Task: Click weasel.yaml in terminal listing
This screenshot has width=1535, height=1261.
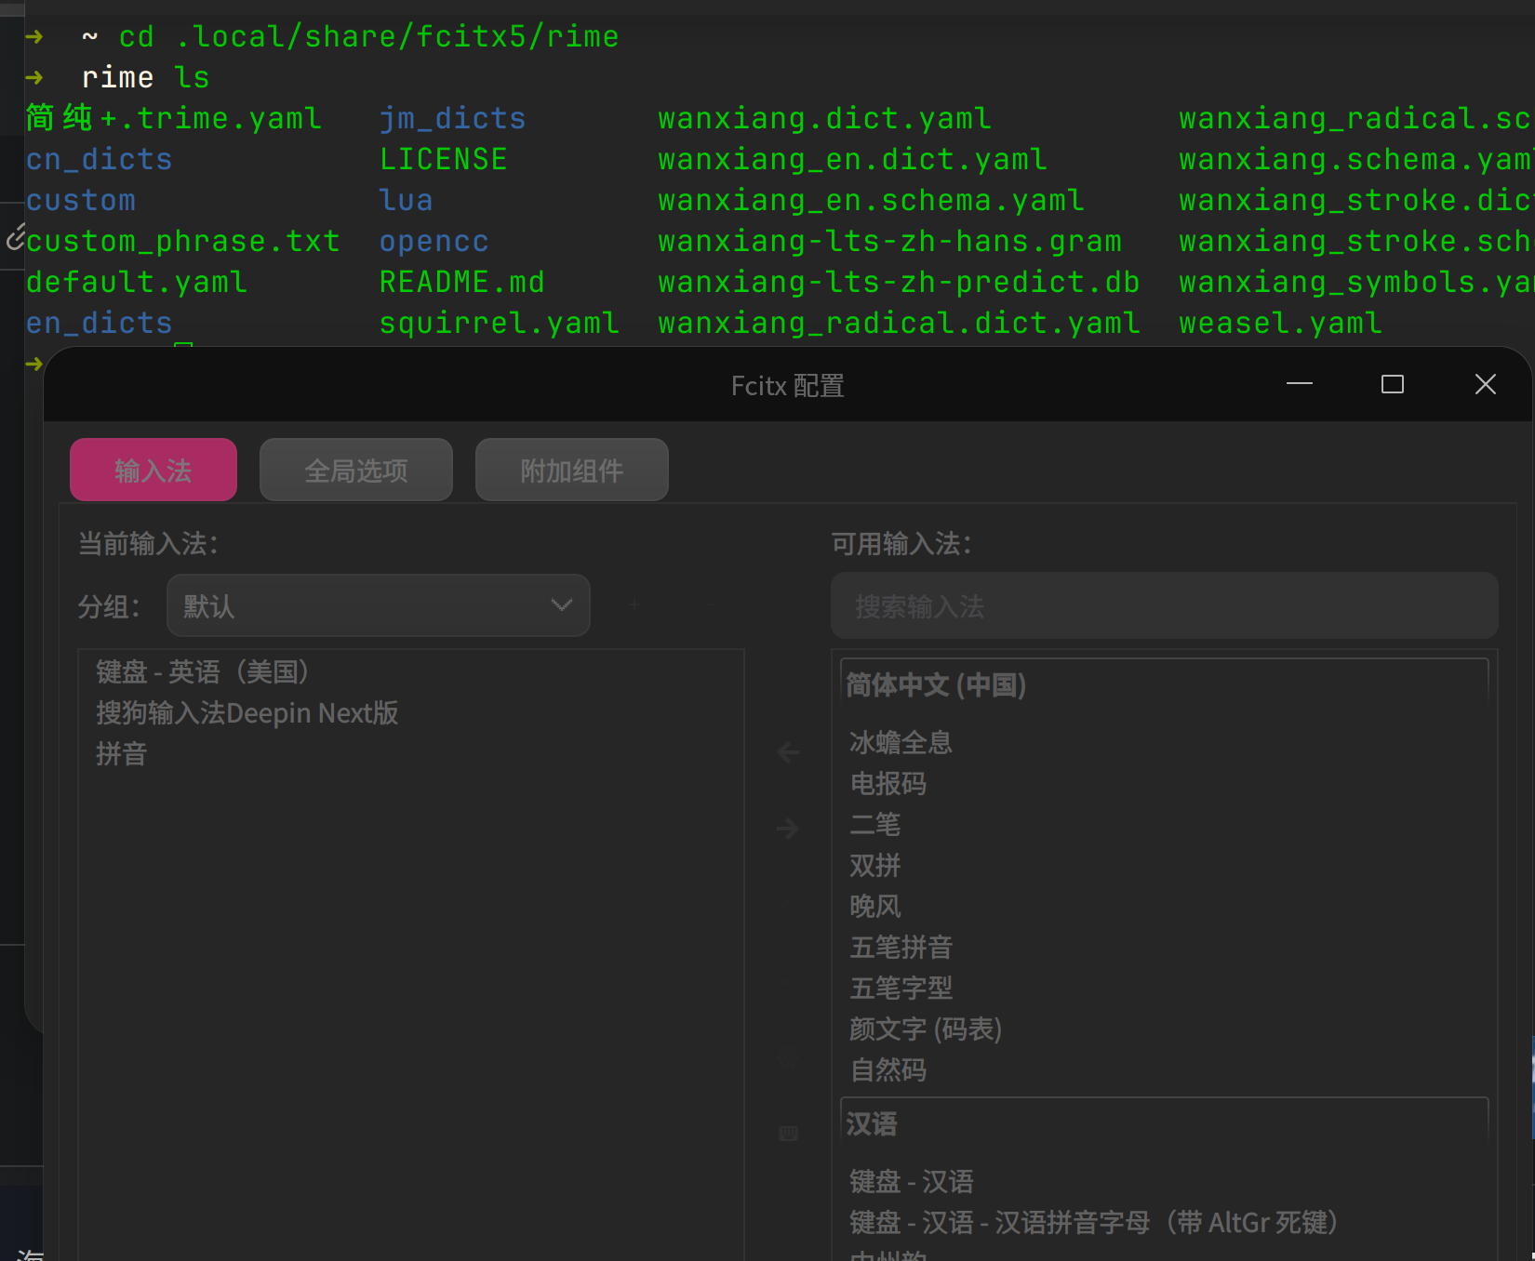Action: [1281, 323]
